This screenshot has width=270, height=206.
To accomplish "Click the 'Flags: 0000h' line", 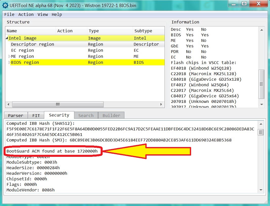I will 22,184.
